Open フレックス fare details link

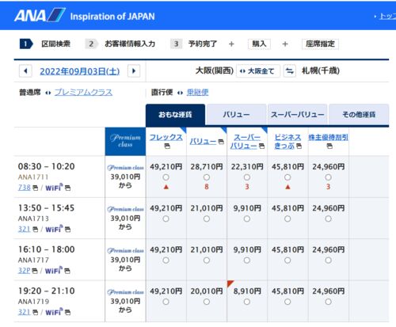(x=166, y=137)
